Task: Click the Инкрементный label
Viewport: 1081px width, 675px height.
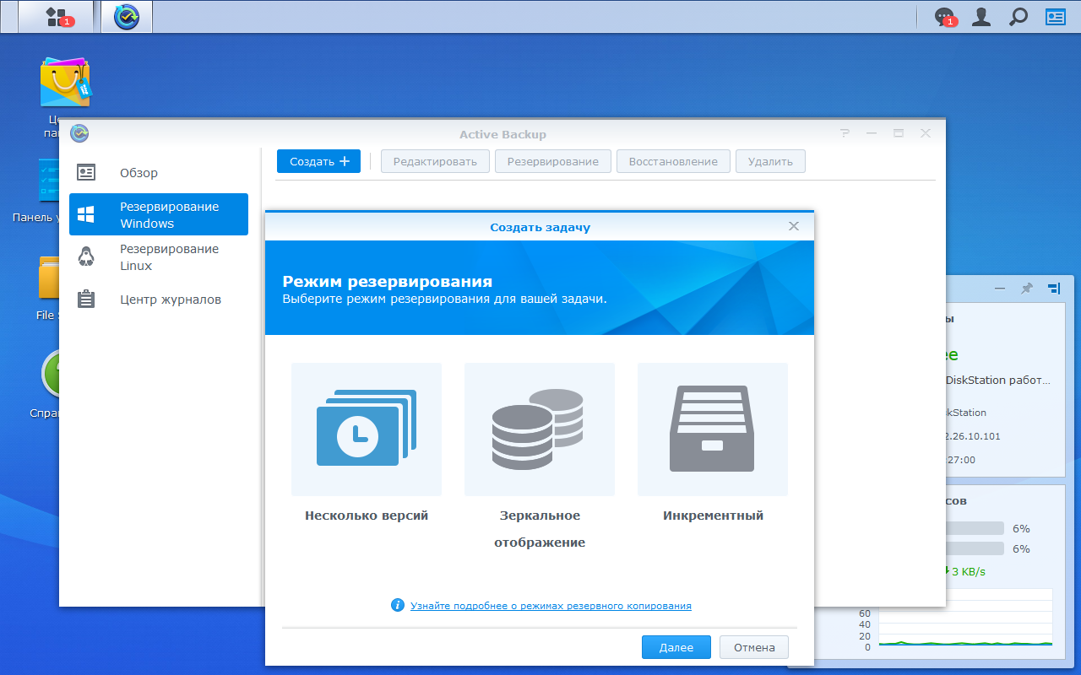Action: 714,516
